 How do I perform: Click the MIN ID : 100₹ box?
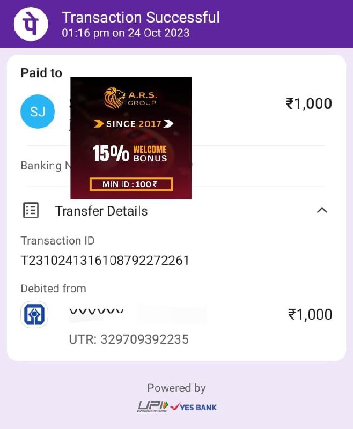131,184
